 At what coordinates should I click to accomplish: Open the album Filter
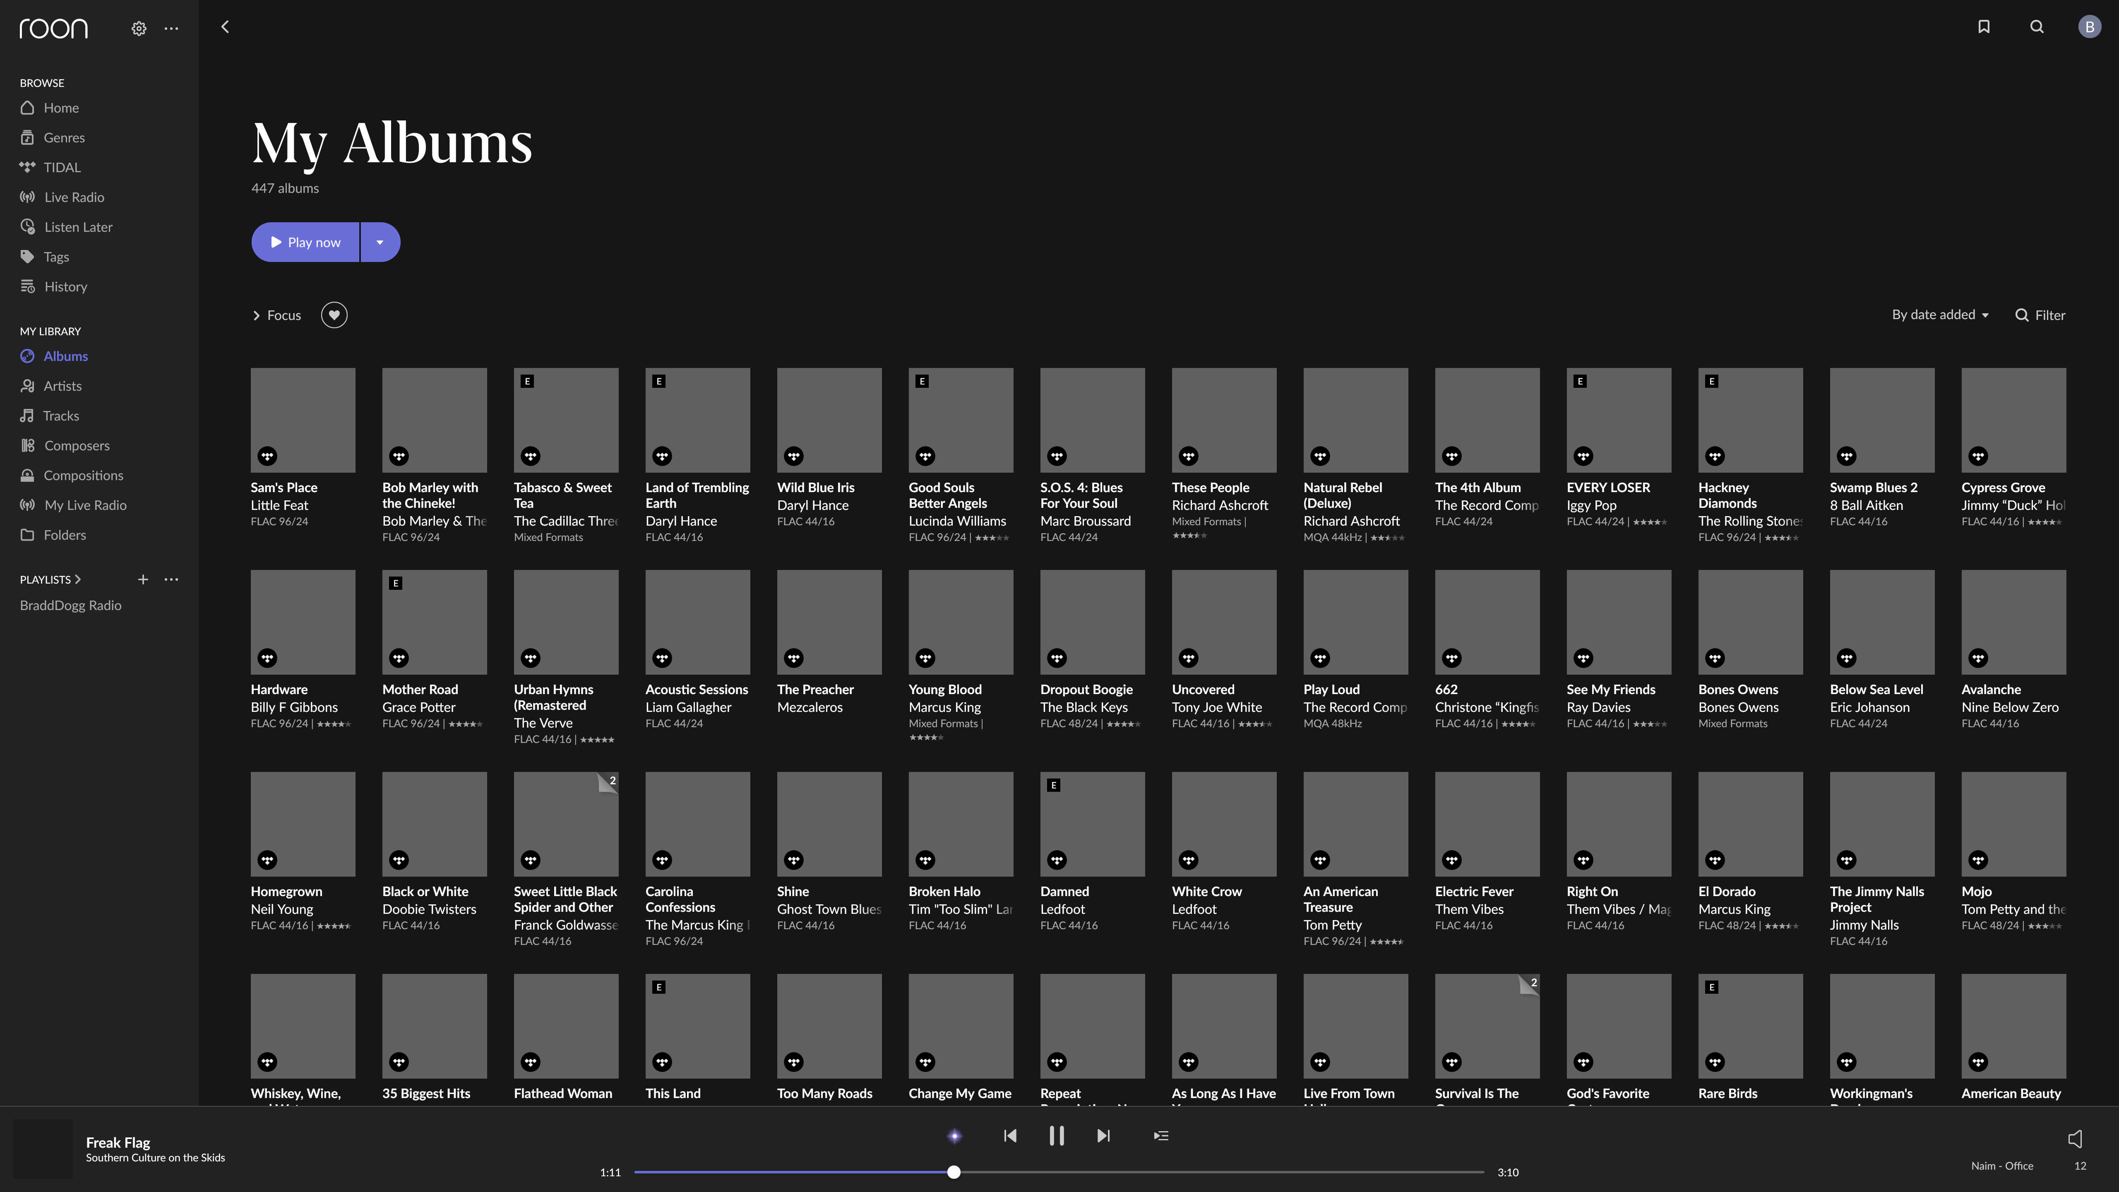[2040, 315]
